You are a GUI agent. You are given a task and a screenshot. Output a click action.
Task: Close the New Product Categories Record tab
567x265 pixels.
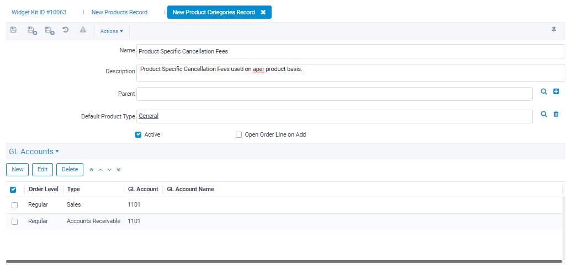[263, 12]
